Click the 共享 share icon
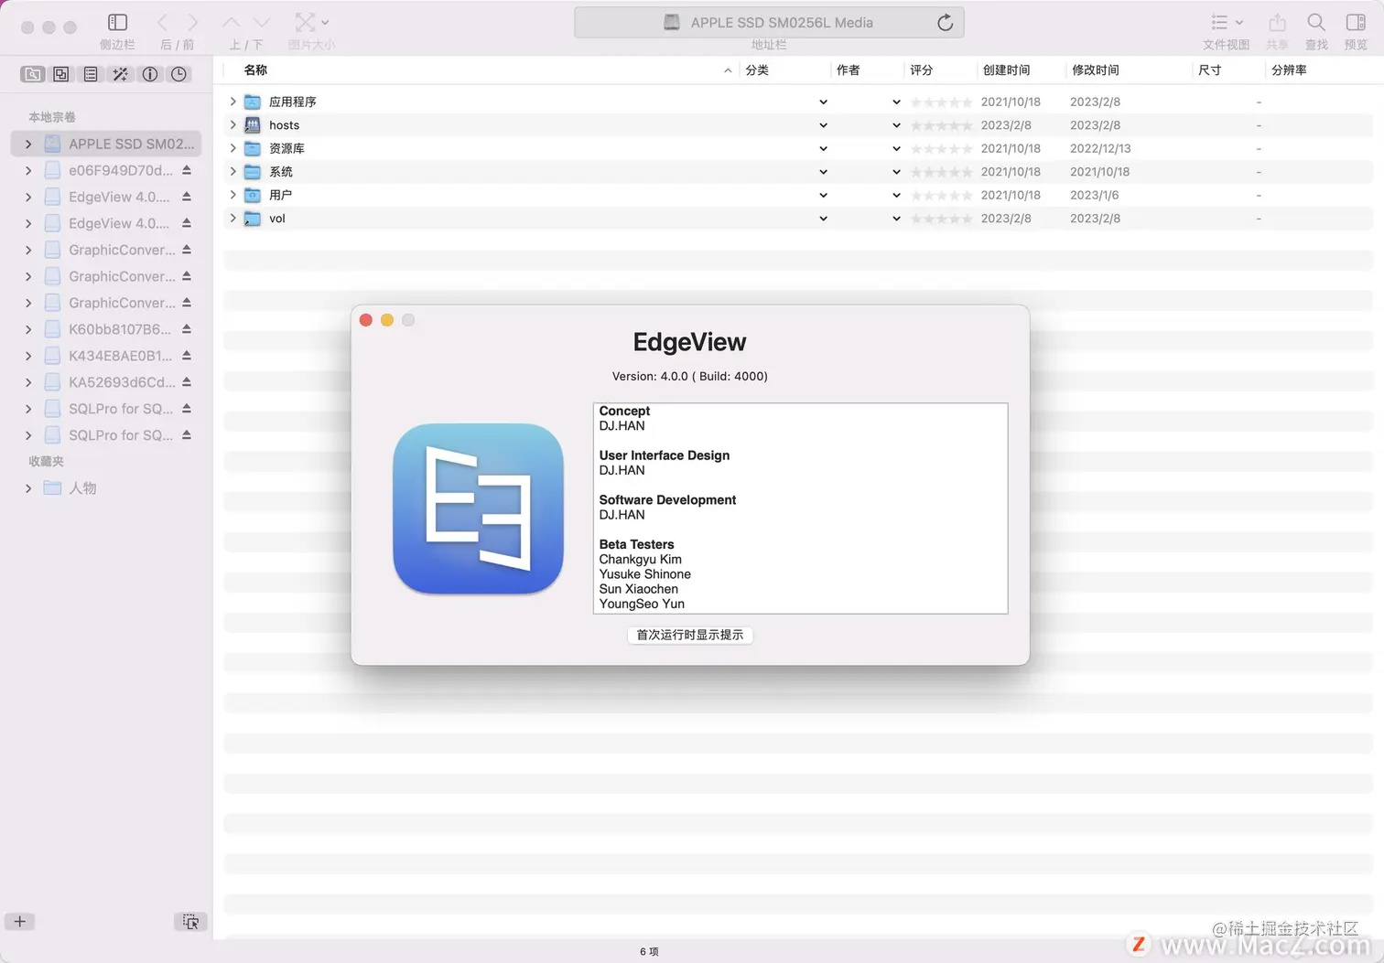1384x963 pixels. pyautogui.click(x=1277, y=22)
